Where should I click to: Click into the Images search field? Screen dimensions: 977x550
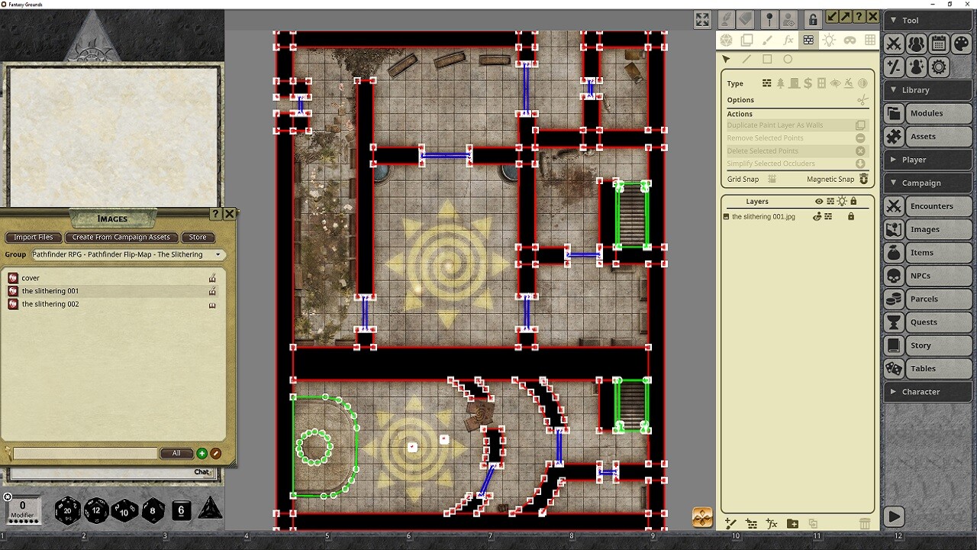coord(84,454)
